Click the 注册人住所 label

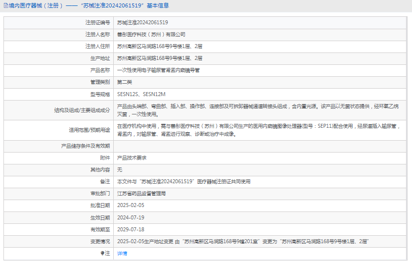[98, 46]
